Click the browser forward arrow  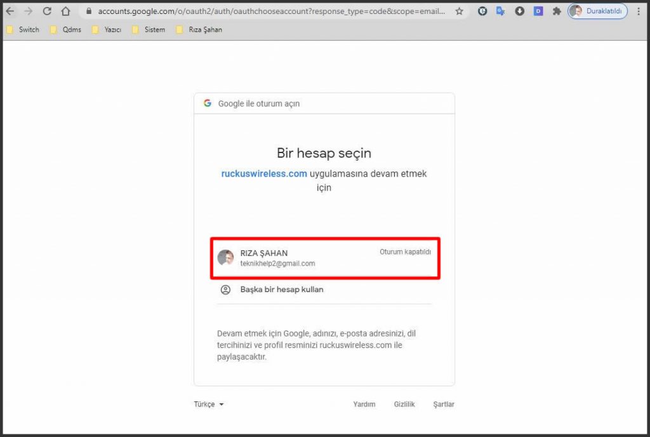pos(28,11)
